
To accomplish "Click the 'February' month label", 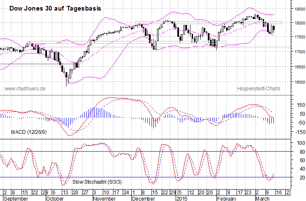I will (226, 198).
